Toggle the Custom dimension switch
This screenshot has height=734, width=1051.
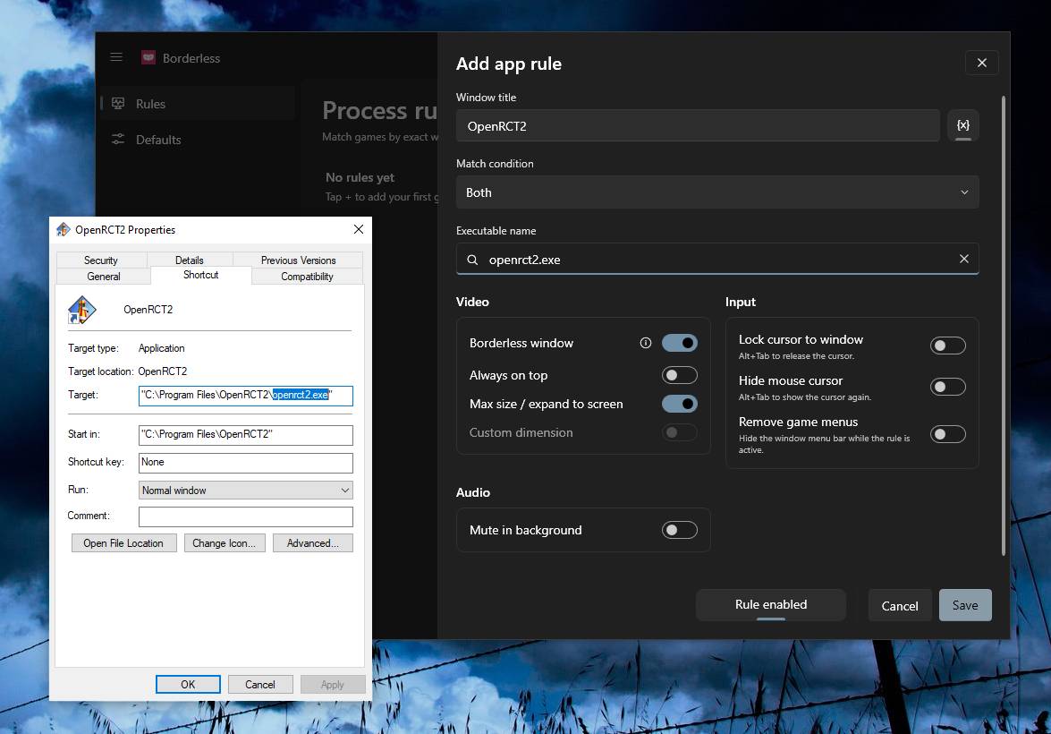[680, 432]
